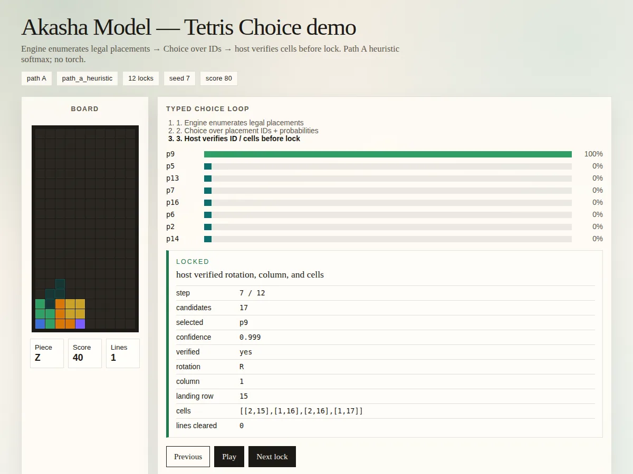Viewport: 633px width, 474px height.
Task: Click the p5 probability bar
Action: (388, 166)
